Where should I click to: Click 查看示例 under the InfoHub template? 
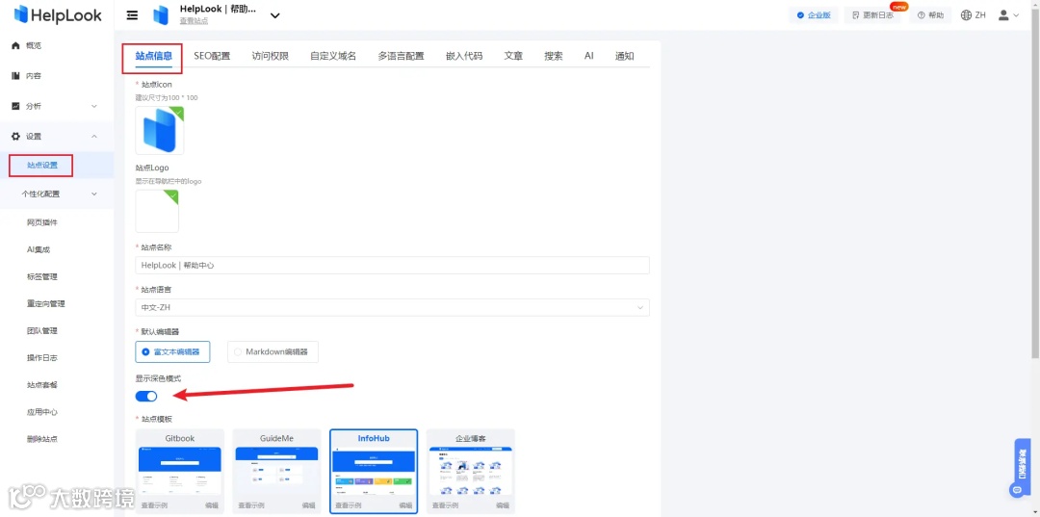[x=349, y=505]
